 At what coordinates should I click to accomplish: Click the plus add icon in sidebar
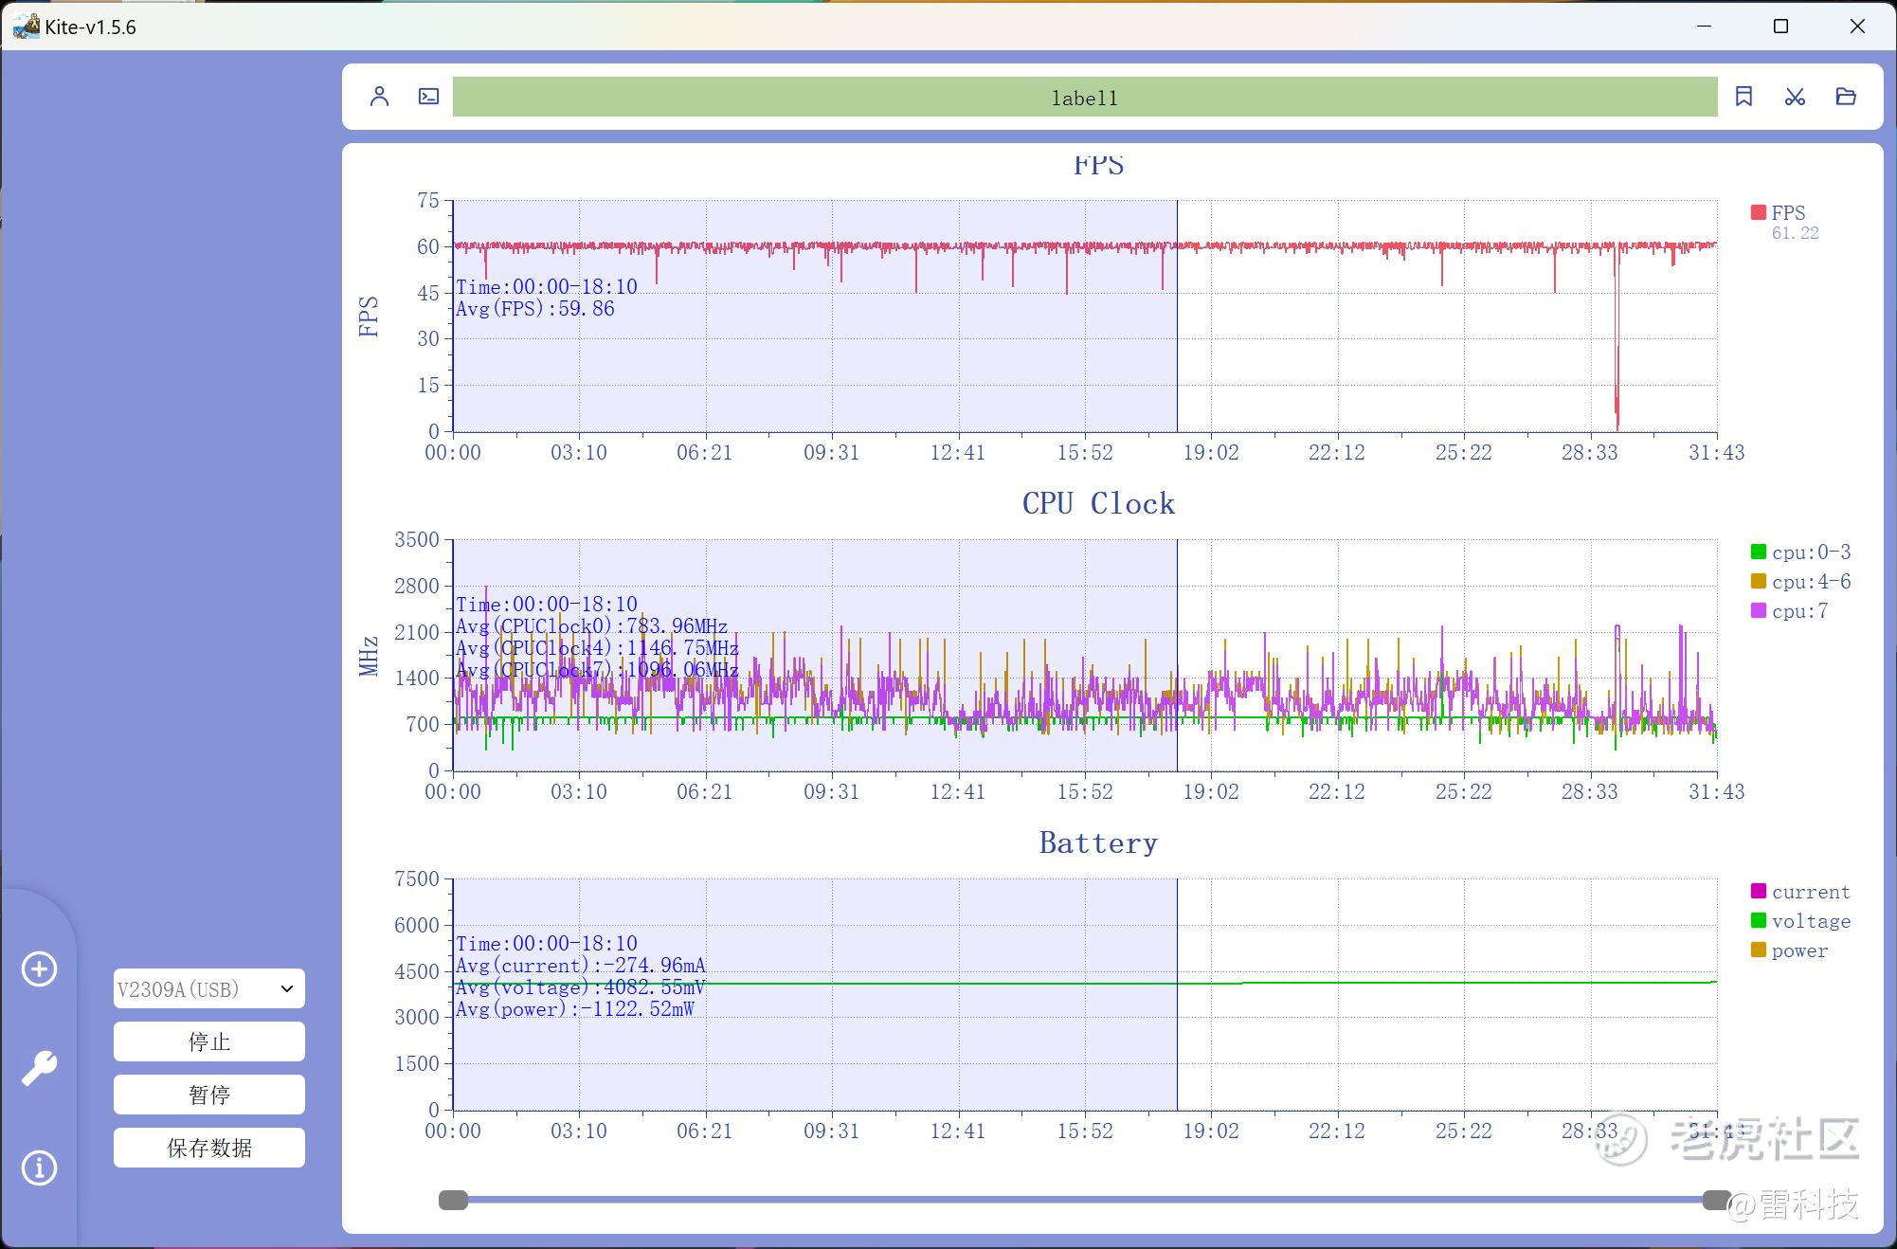40,968
